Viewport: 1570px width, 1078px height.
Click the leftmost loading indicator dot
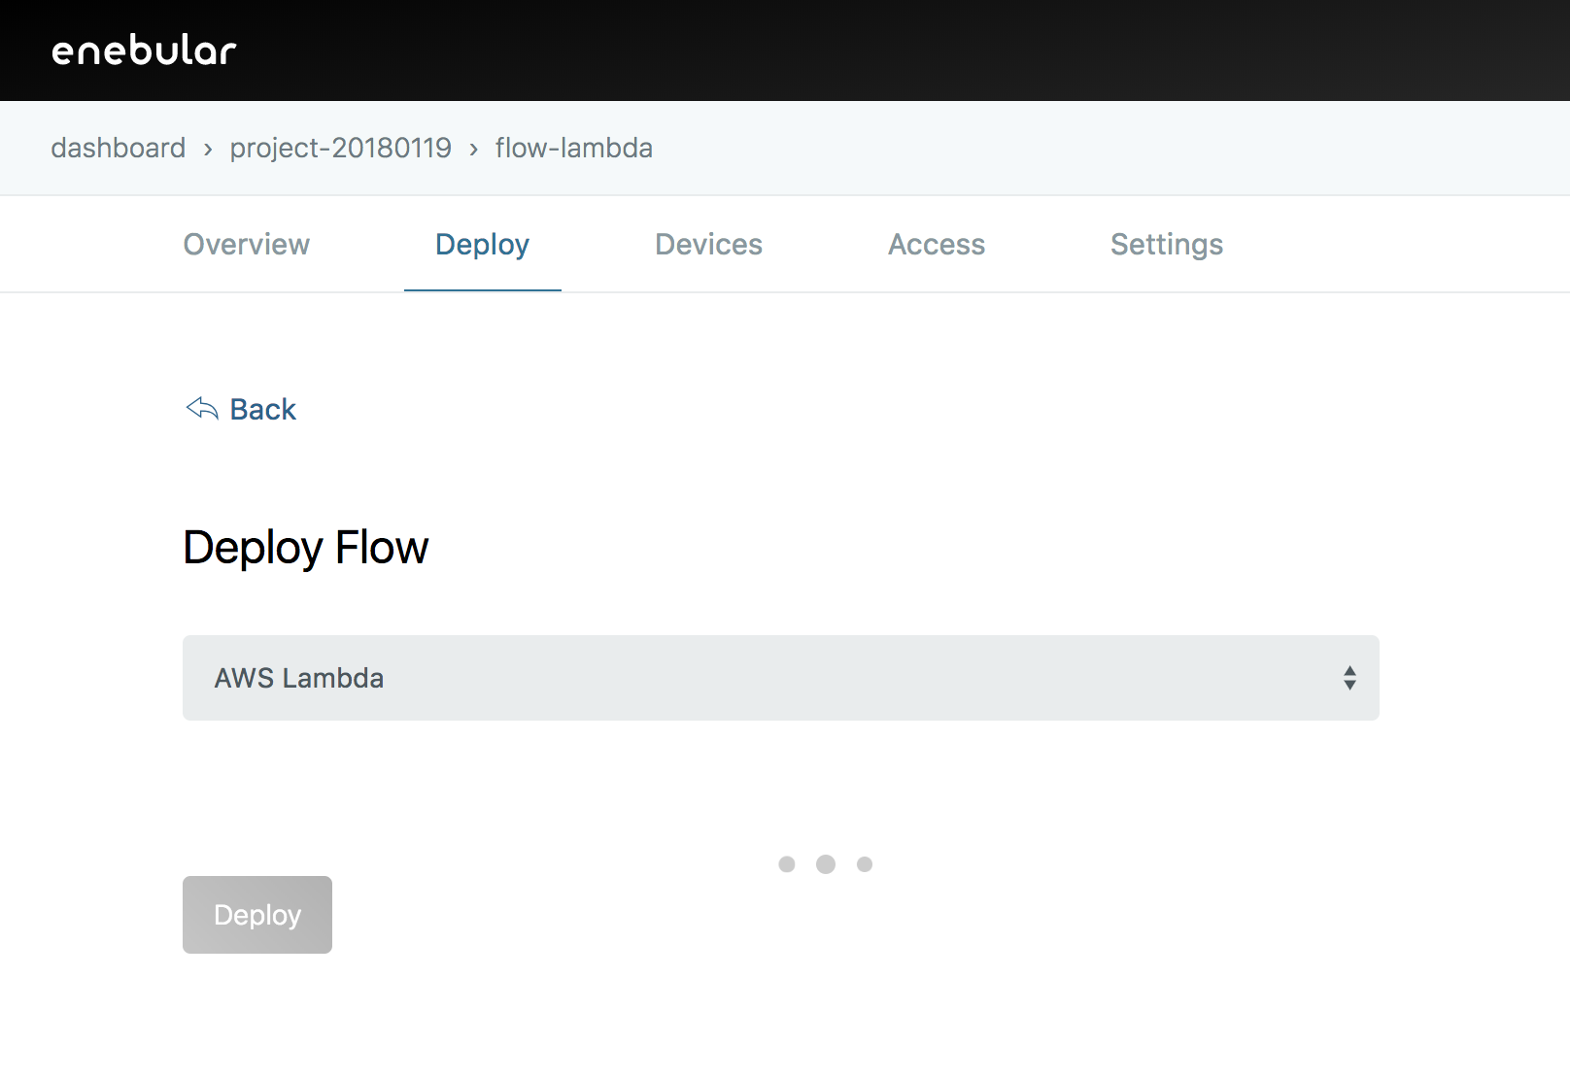(787, 864)
